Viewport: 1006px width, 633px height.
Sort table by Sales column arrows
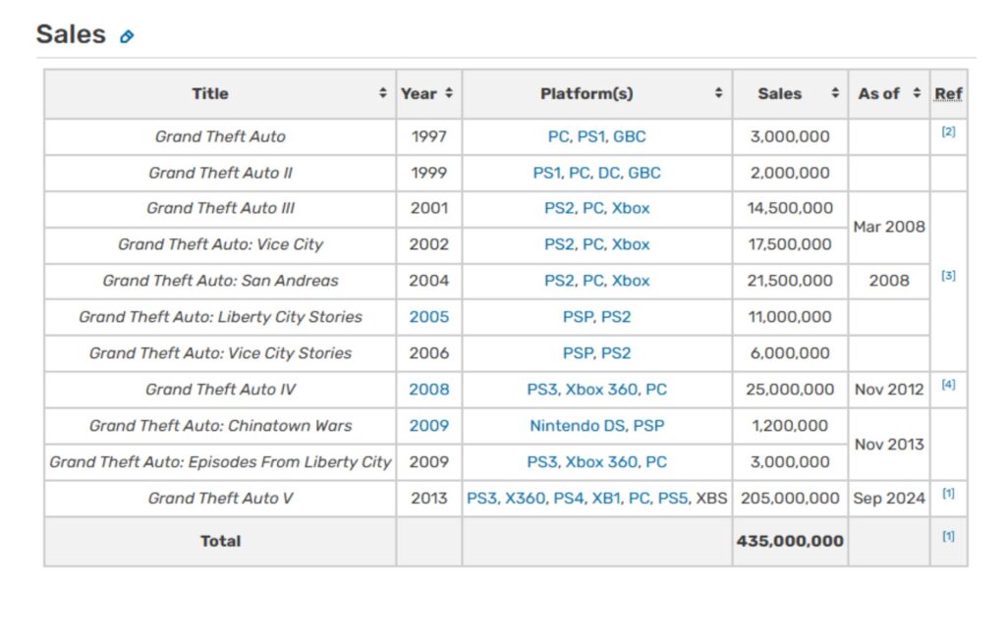(835, 93)
